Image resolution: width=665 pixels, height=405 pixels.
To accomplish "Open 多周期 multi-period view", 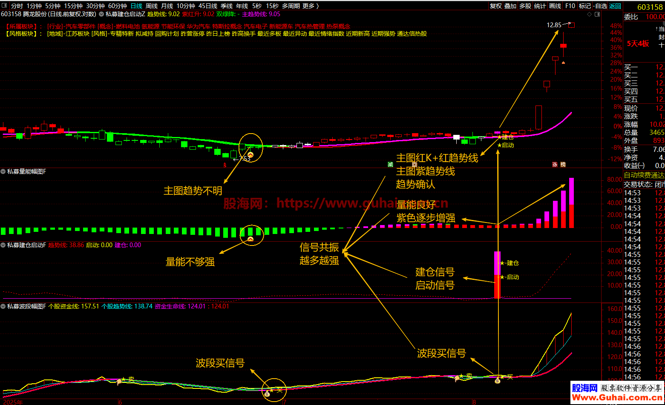I will [291, 6].
